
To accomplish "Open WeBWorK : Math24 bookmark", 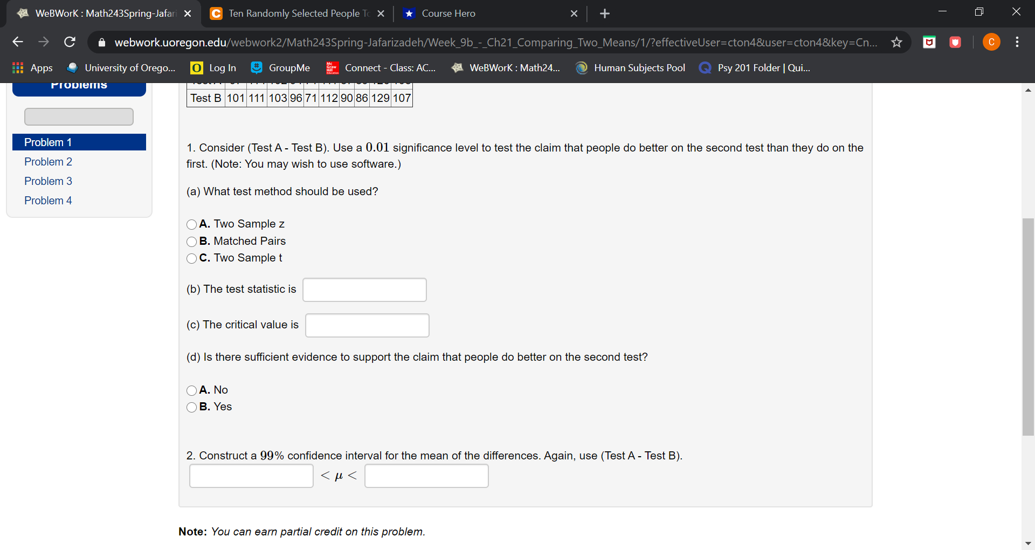I will (x=506, y=68).
